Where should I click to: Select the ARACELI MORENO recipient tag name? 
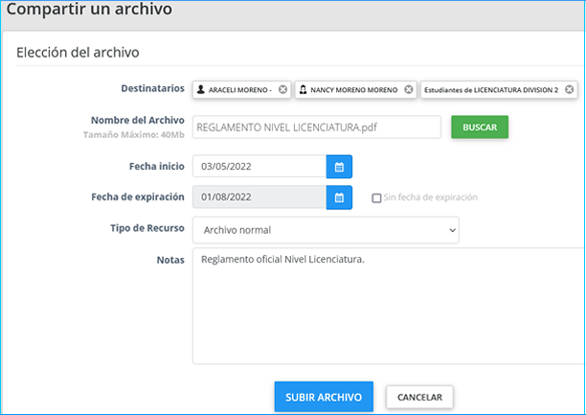coord(240,89)
